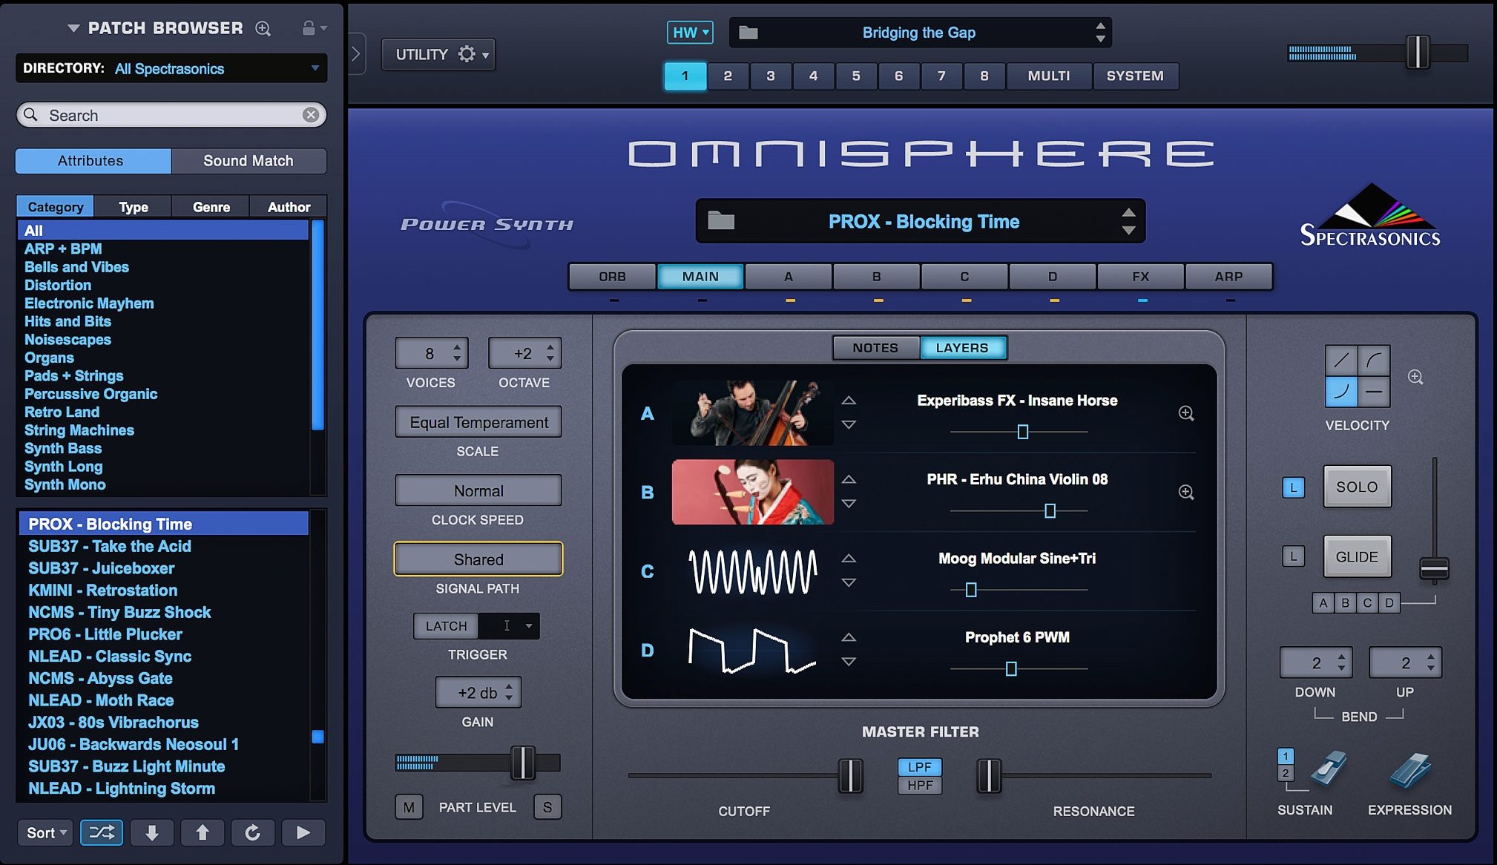Click the LATCH trigger button
This screenshot has height=865, width=1497.
tap(445, 625)
